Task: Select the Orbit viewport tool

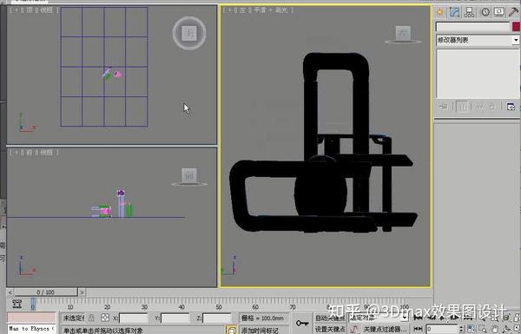Action: [507, 330]
